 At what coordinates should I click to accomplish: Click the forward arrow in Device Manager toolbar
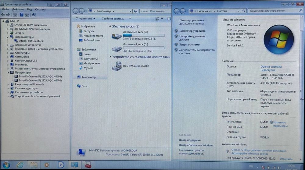tap(8, 15)
